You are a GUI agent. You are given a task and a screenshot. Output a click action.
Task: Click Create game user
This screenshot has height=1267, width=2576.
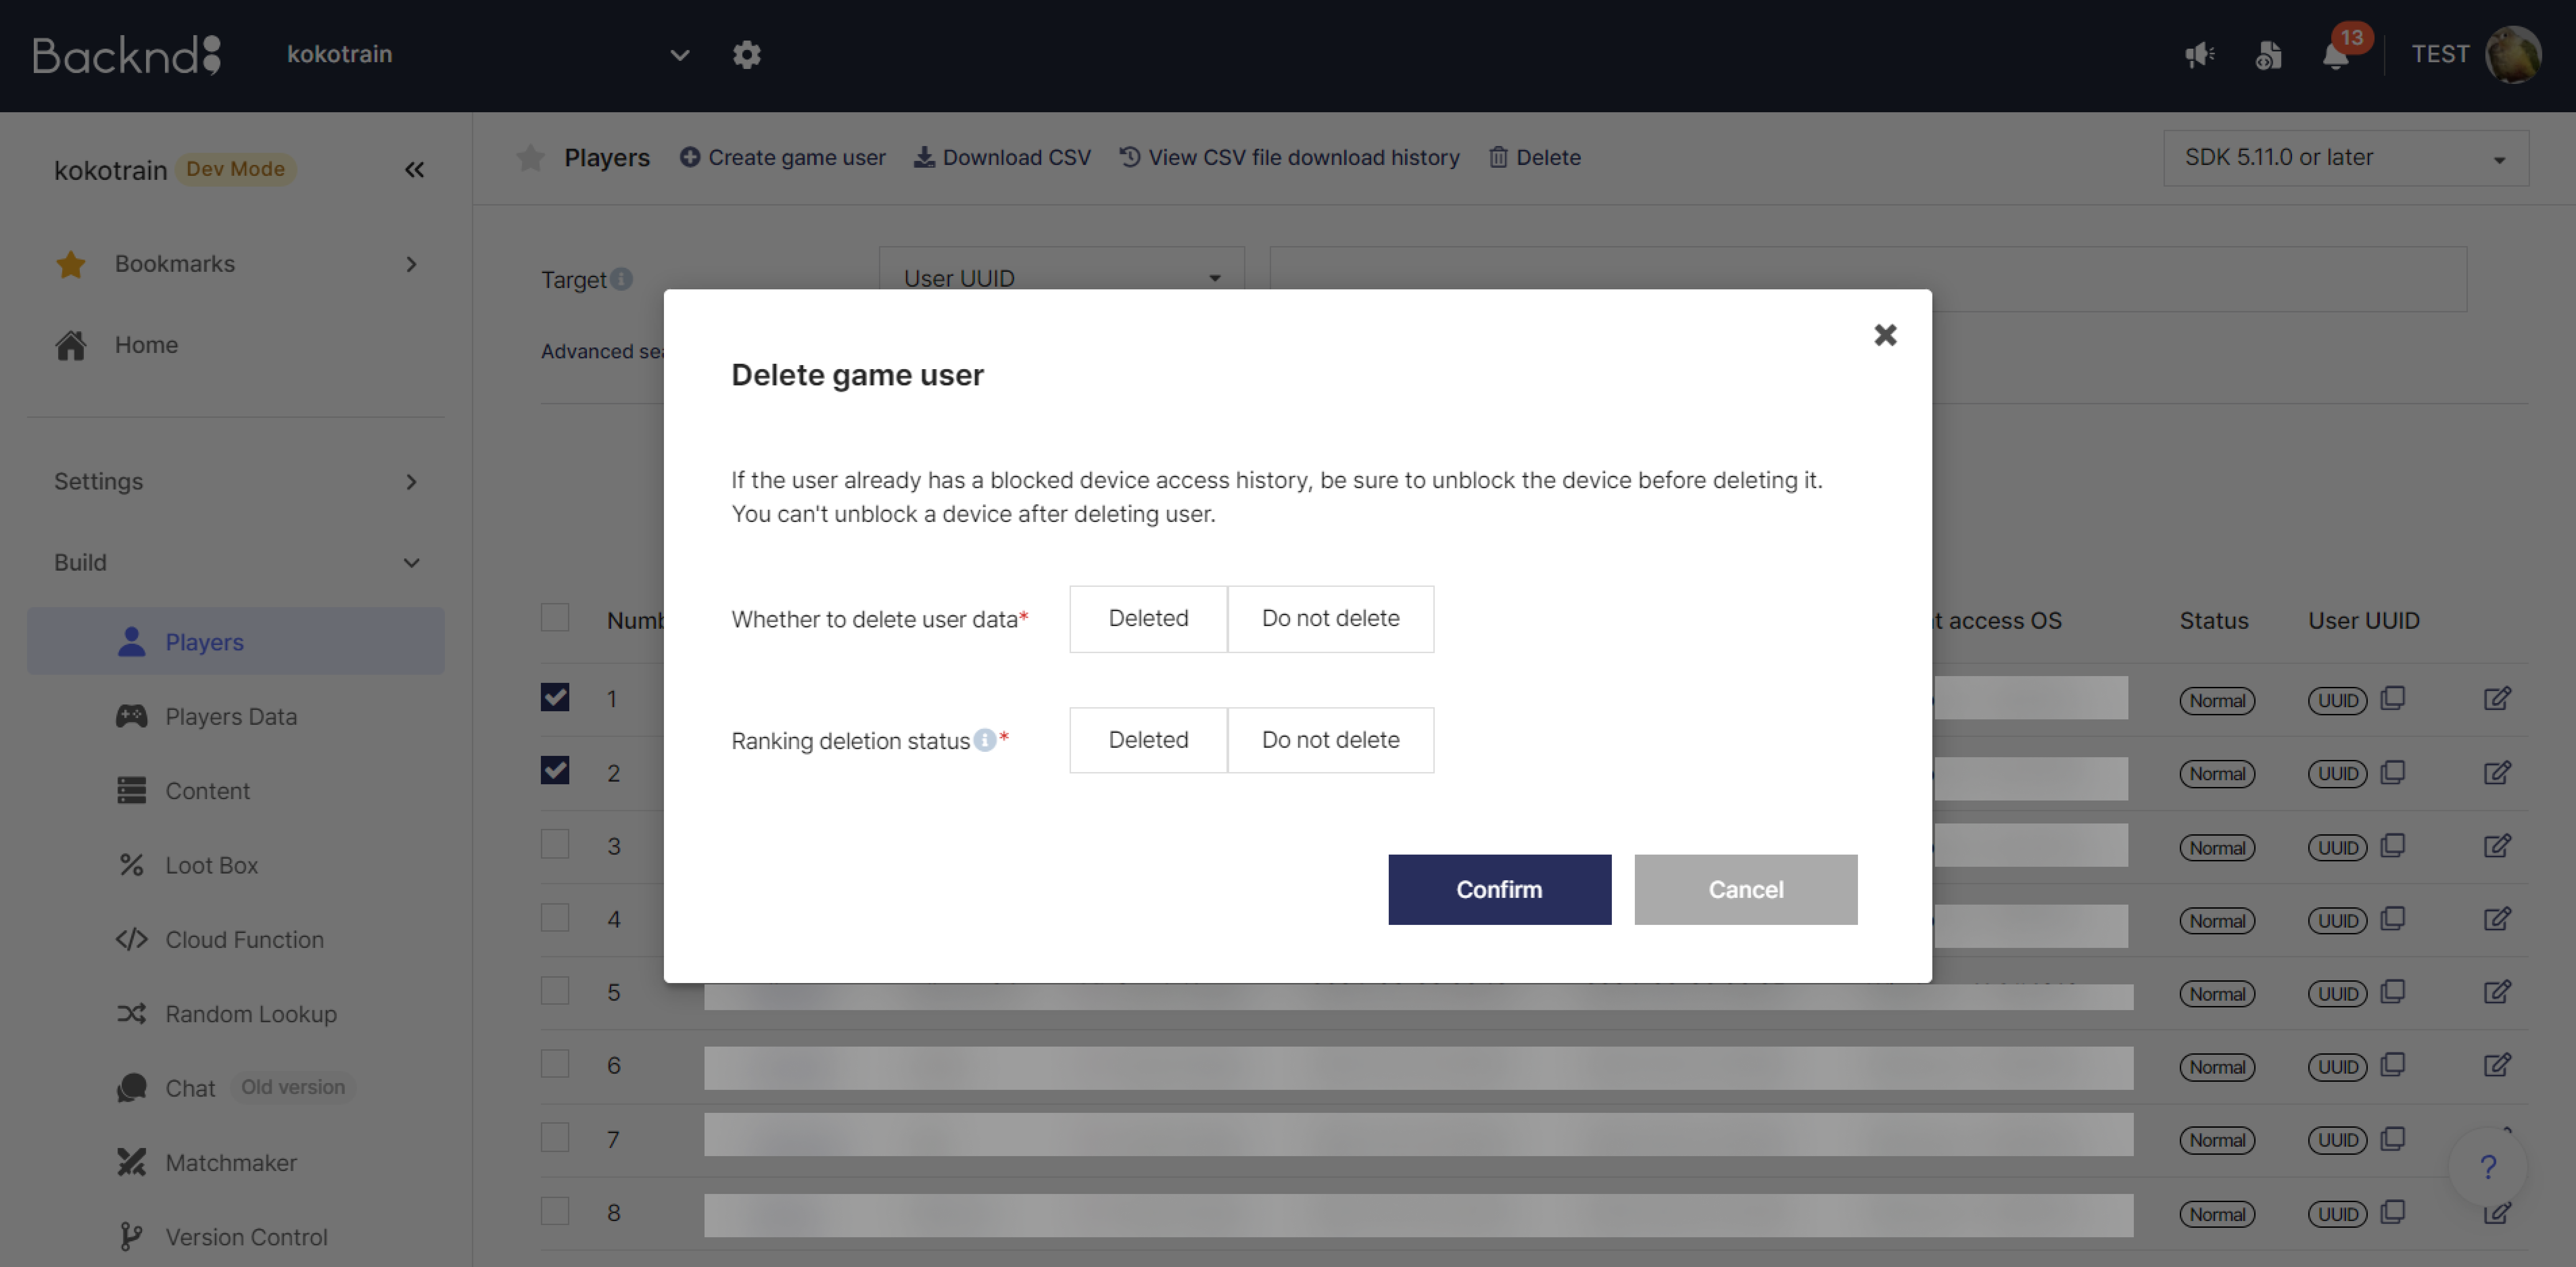tap(783, 158)
